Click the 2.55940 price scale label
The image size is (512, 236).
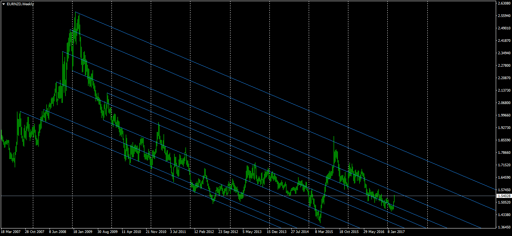tap(504, 16)
